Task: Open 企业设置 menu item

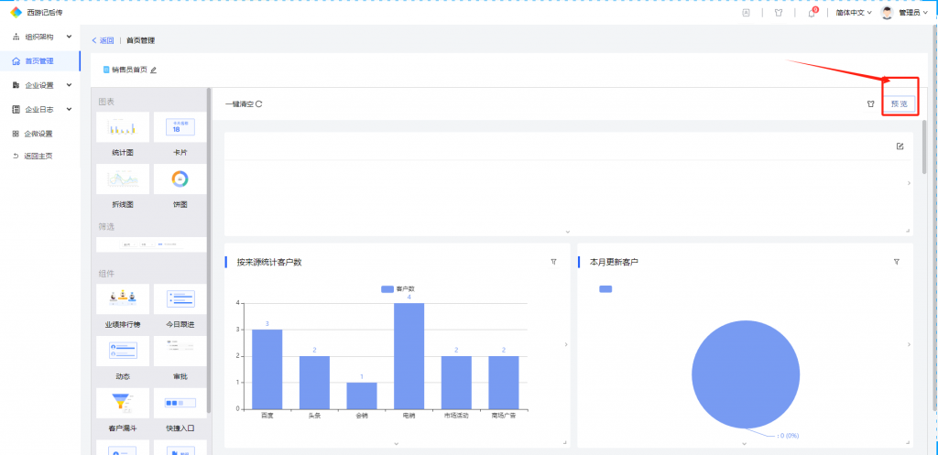Action: pos(40,85)
